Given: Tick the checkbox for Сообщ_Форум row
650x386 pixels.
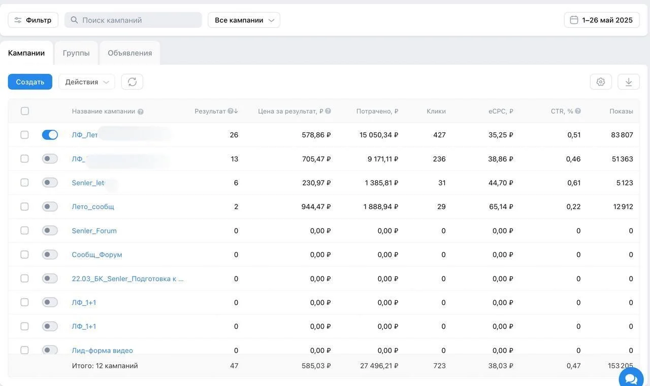Looking at the screenshot, I should 24,254.
